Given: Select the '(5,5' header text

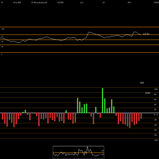Looking at the screenshot, I should (x=82, y=3).
